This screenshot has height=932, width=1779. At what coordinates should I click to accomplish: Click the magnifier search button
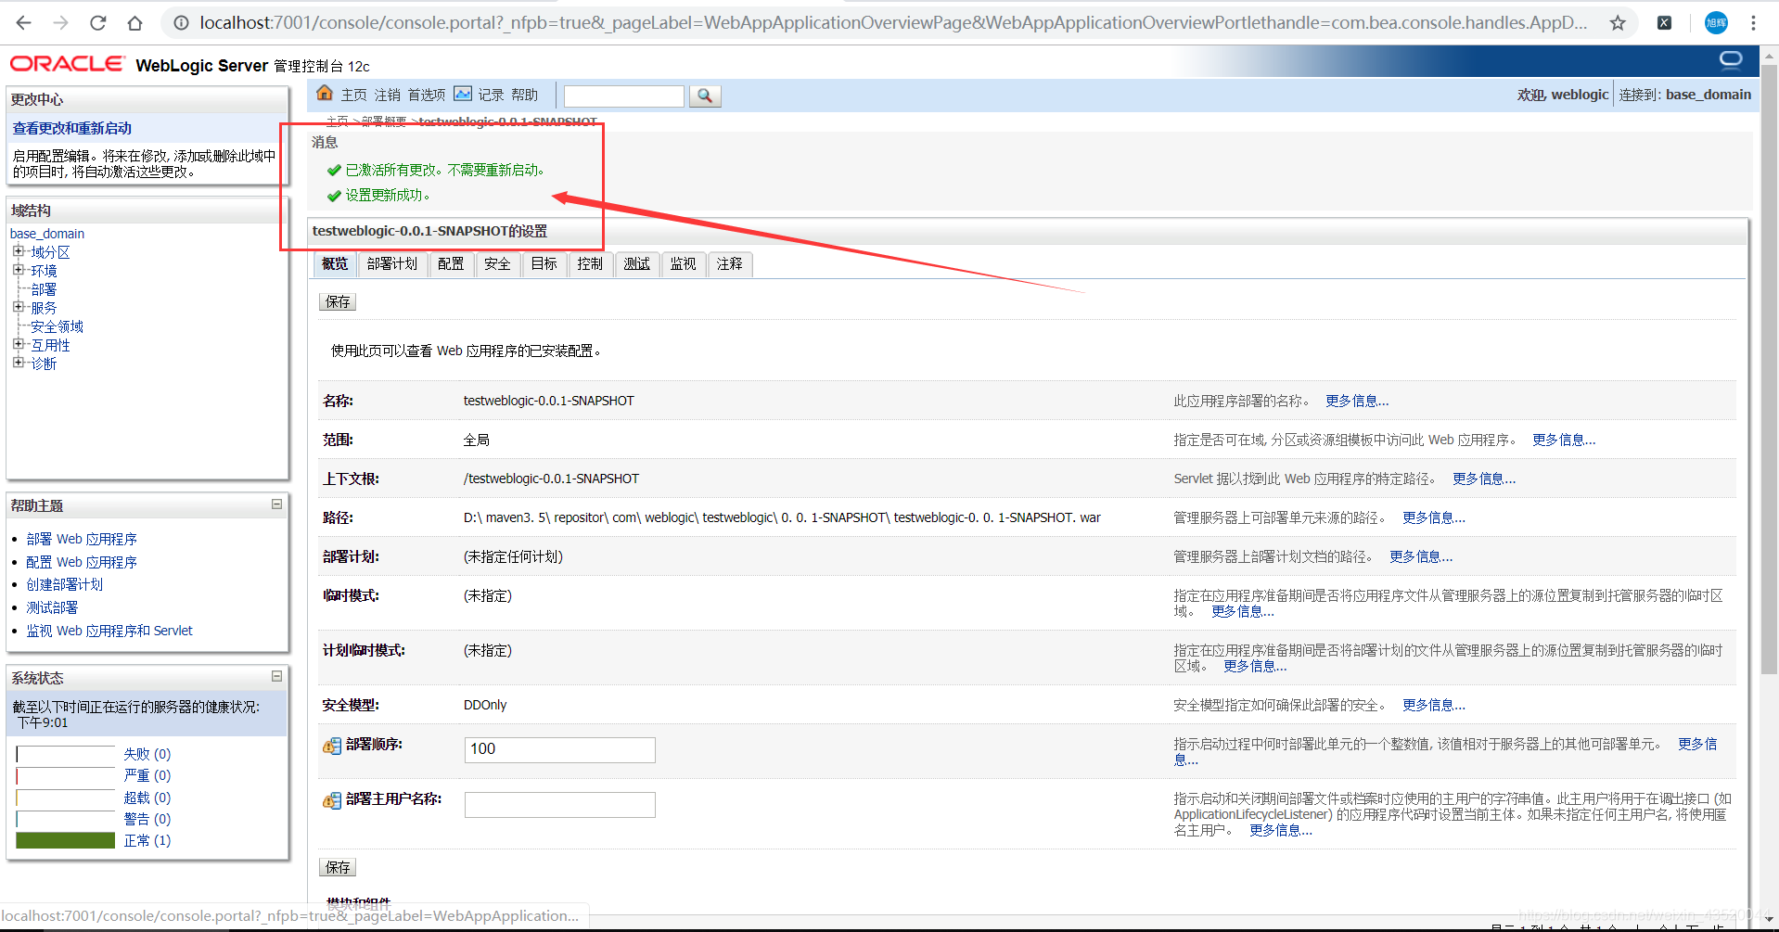(705, 96)
